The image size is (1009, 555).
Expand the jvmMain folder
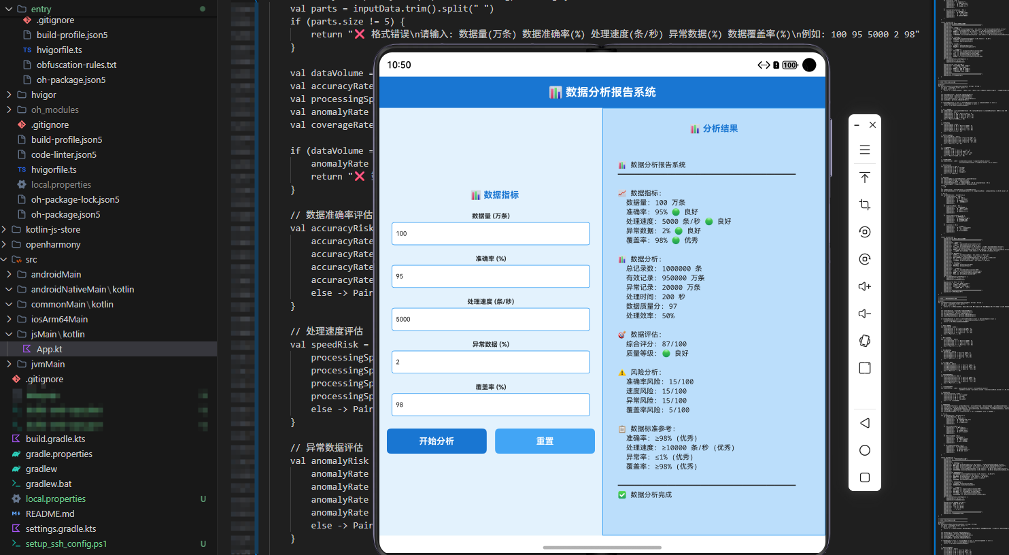click(x=10, y=364)
